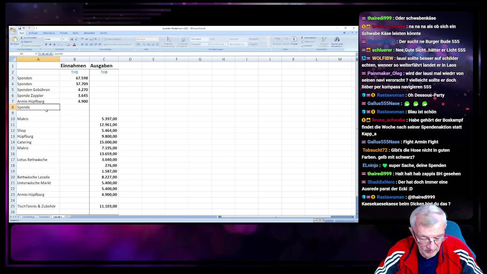Switch to the Einfügen ribbon tab
Viewport: 487px width, 274px height.
pyautogui.click(x=33, y=33)
